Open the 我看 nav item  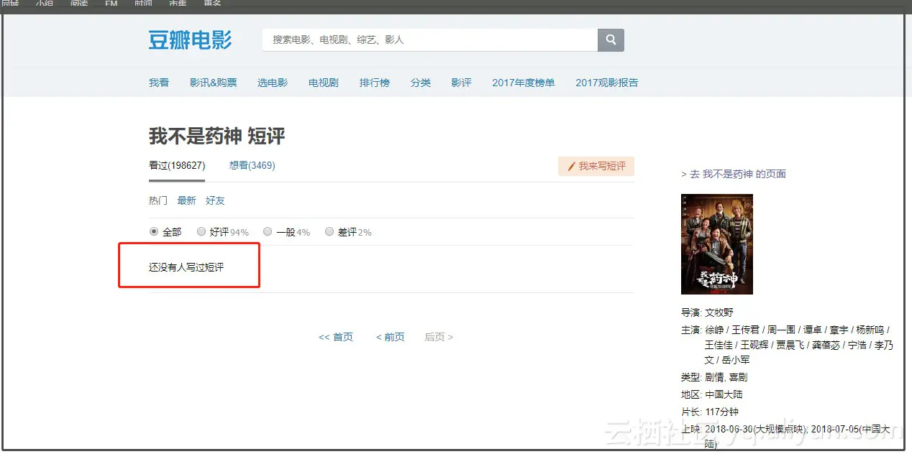[x=159, y=83]
